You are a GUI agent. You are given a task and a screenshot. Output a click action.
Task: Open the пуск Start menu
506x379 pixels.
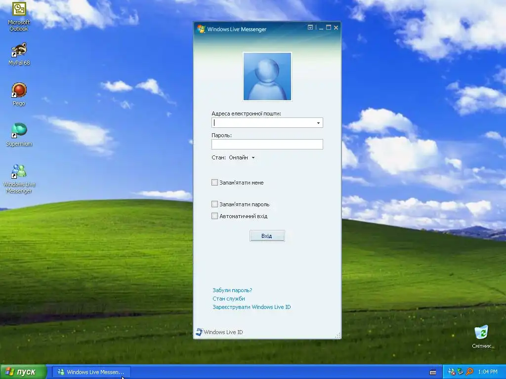(23, 372)
